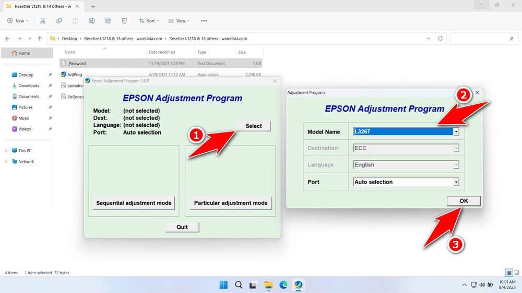Switch to large thumbnails view icon
Image resolution: width=522 pixels, height=293 pixels.
[517, 273]
